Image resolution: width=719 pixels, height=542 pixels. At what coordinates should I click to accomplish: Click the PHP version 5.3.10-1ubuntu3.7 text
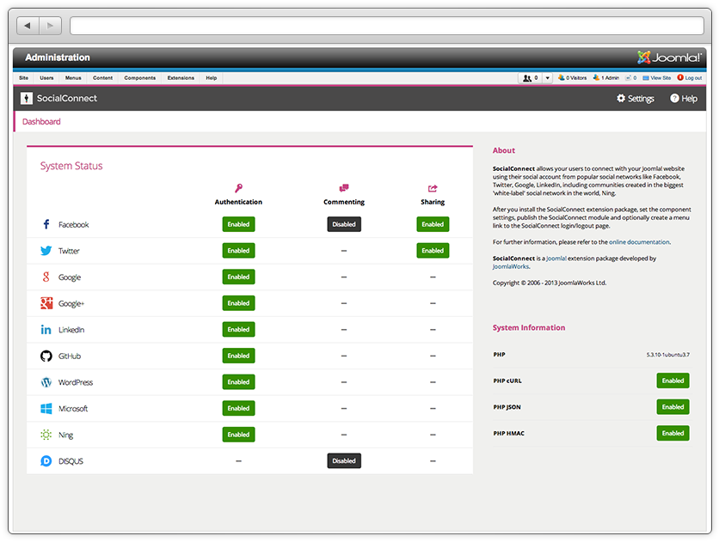(x=667, y=355)
